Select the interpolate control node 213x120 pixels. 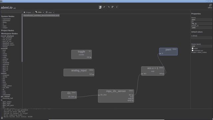(x=6, y=95)
